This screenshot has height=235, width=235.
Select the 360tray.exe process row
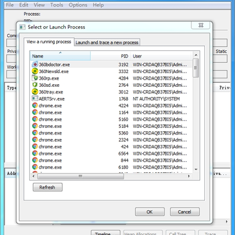point(111,92)
